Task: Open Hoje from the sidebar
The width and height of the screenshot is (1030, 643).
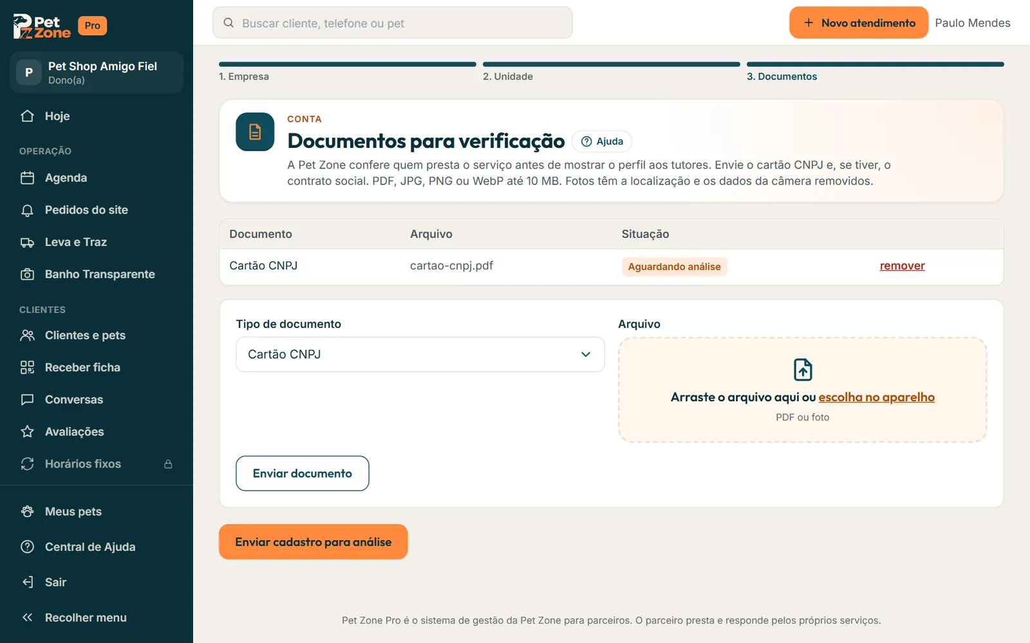Action: click(x=97, y=116)
